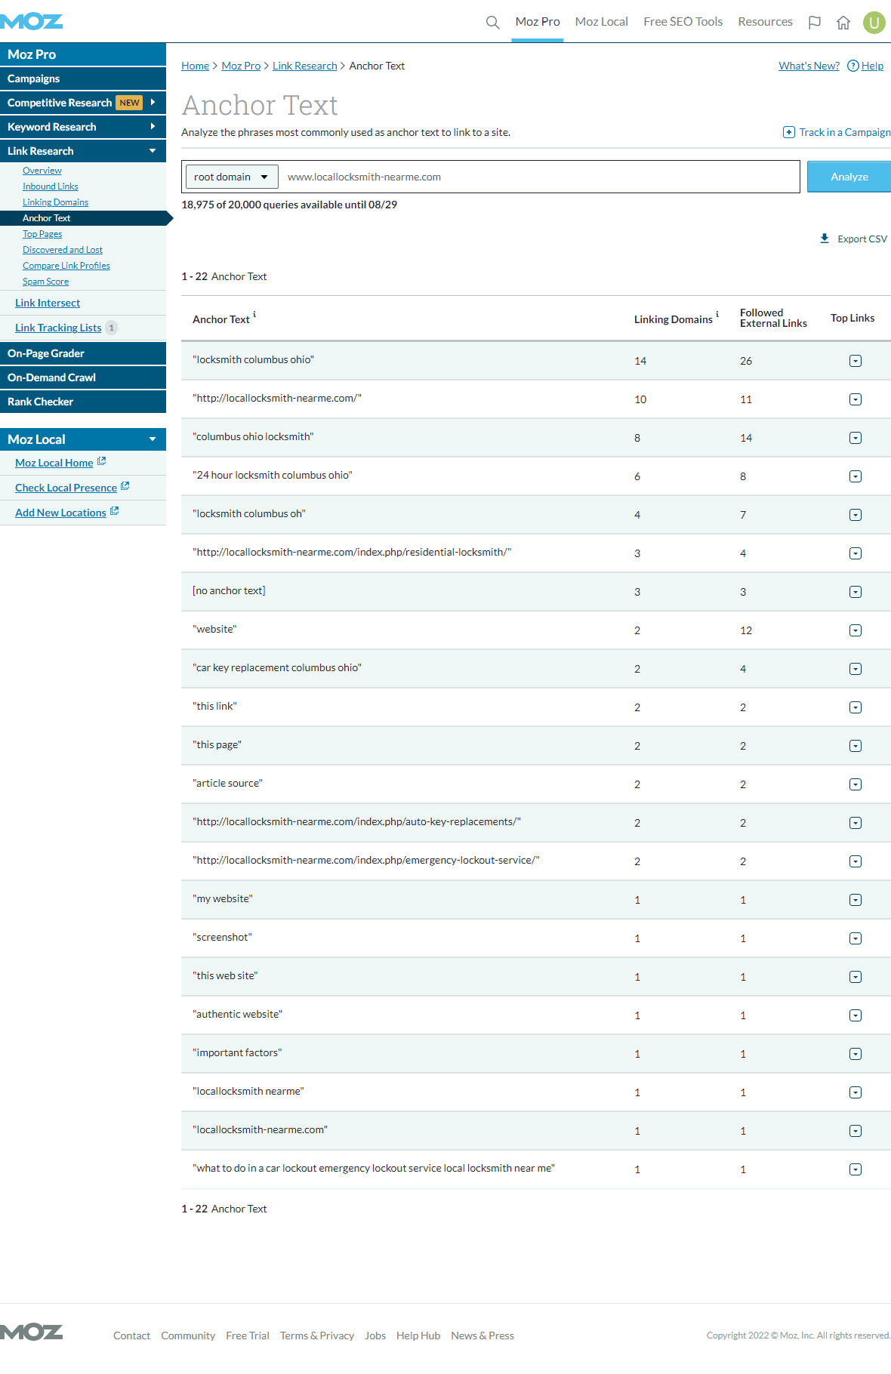Click the Home breadcrumb link

(x=195, y=66)
